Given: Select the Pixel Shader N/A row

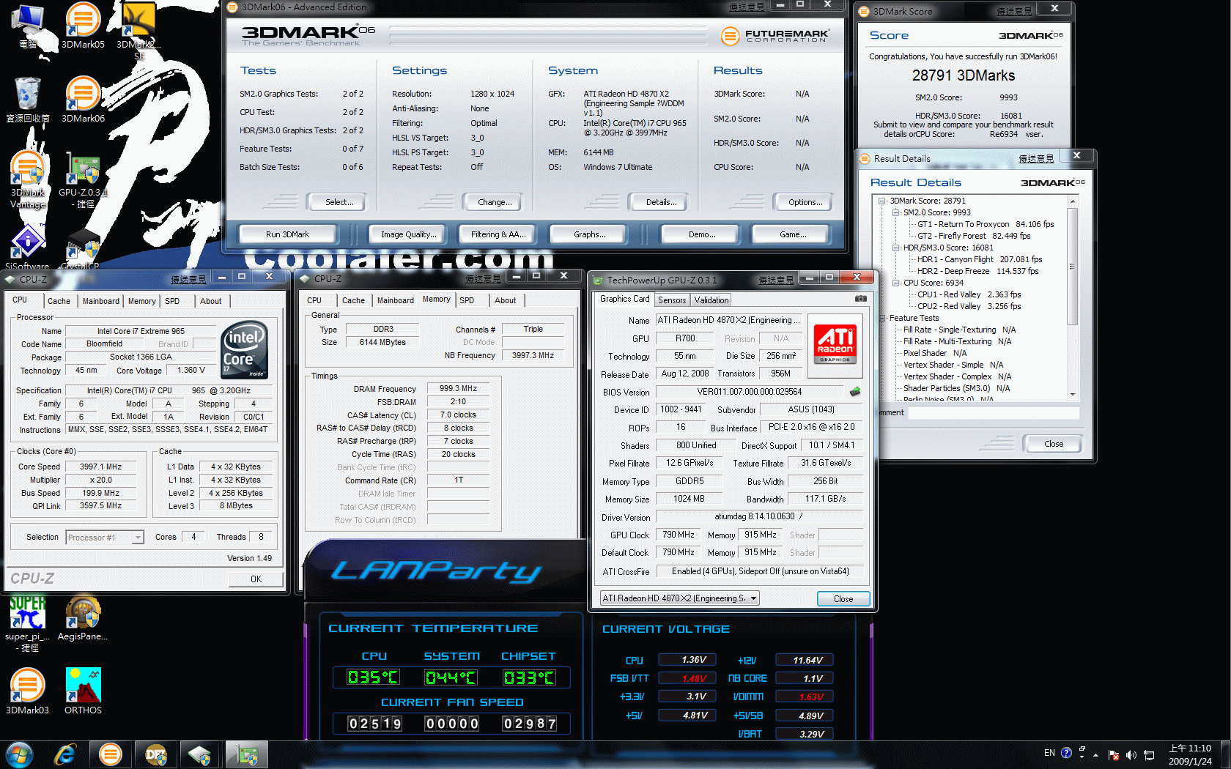Looking at the screenshot, I should (935, 353).
